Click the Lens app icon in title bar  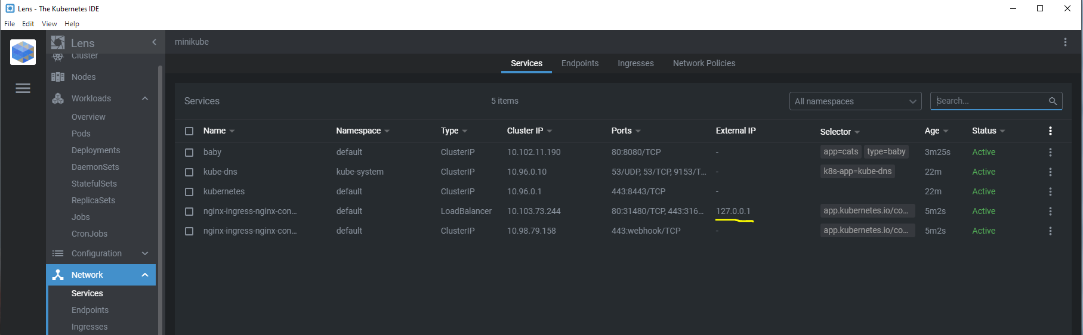point(10,8)
